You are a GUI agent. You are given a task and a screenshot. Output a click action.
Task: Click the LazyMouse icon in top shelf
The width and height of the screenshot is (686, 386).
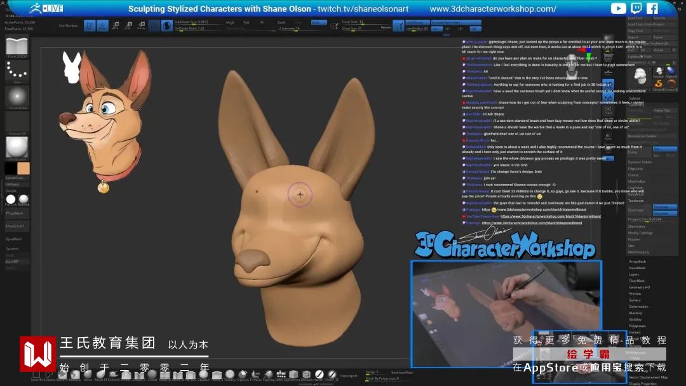[x=398, y=26]
